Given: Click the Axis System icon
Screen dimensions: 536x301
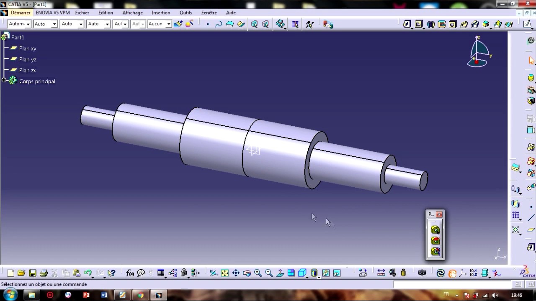Looking at the screenshot, I should click(x=463, y=273).
